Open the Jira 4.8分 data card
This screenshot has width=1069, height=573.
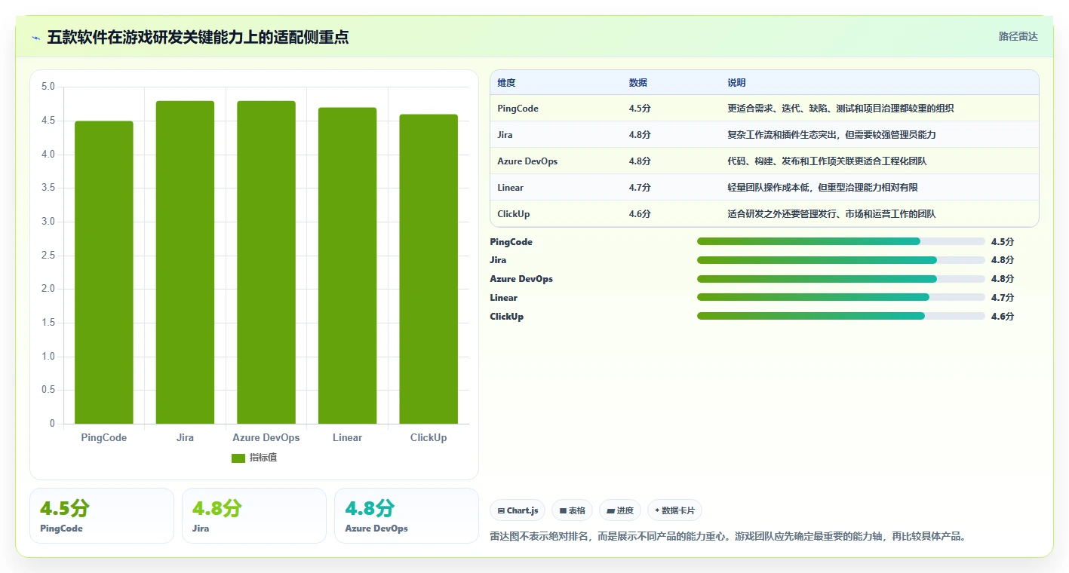click(254, 516)
